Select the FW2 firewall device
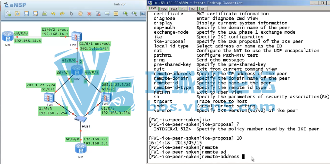330x164 pixels. tap(49, 98)
